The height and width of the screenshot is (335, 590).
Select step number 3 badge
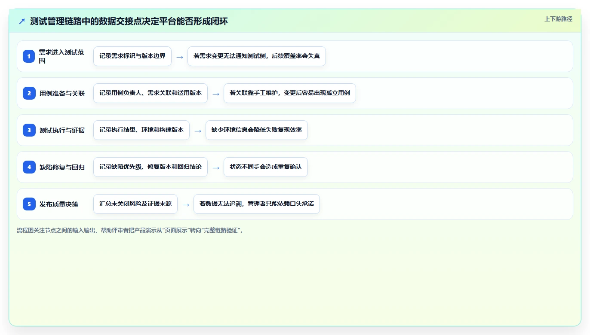click(x=29, y=130)
